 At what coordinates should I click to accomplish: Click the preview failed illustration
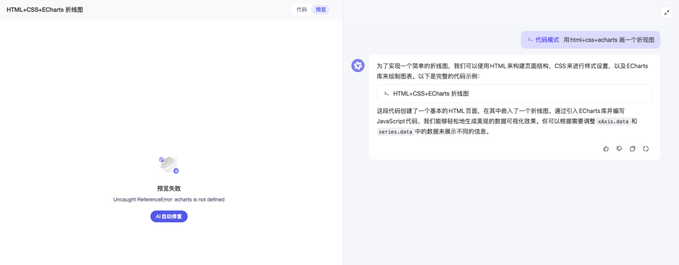pos(169,165)
